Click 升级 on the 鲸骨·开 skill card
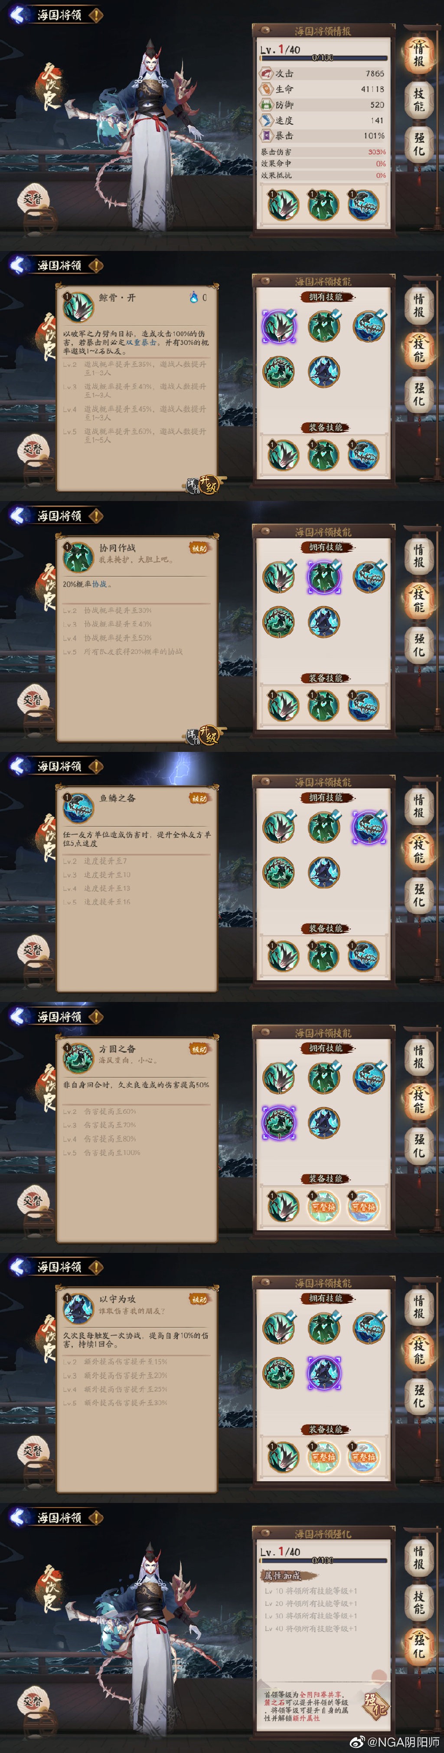Screen dimensions: 444x1753 tap(211, 485)
